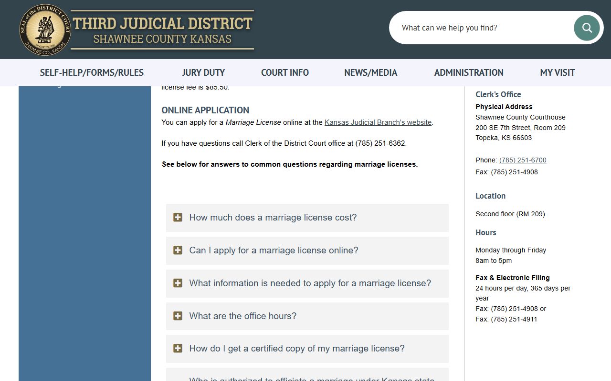Click the 'Fax: (785) 251-4908' line under Phone
The width and height of the screenshot is (611, 381).
click(506, 172)
